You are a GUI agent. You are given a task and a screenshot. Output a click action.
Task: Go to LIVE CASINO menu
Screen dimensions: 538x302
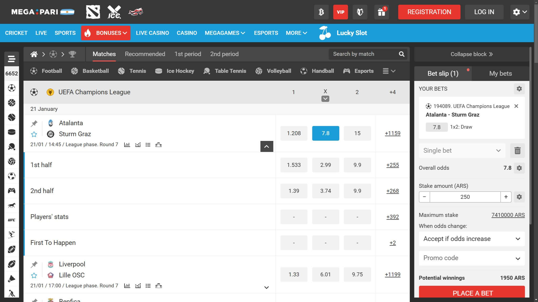pyautogui.click(x=152, y=33)
